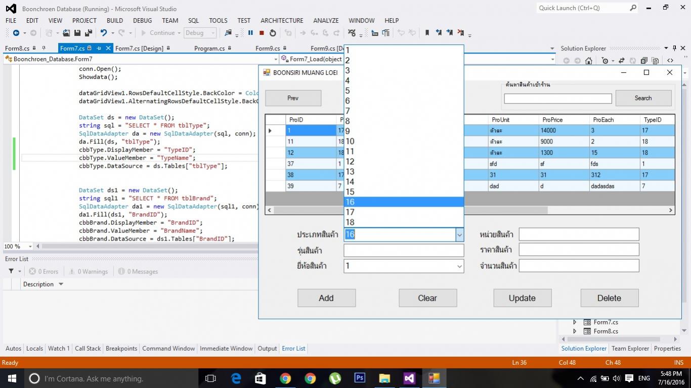This screenshot has width=691, height=388.
Task: Click the Clear button in the form
Action: click(427, 298)
